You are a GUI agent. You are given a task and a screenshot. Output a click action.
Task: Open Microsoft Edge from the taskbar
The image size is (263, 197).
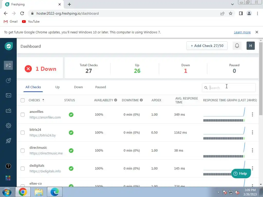coord(55,192)
